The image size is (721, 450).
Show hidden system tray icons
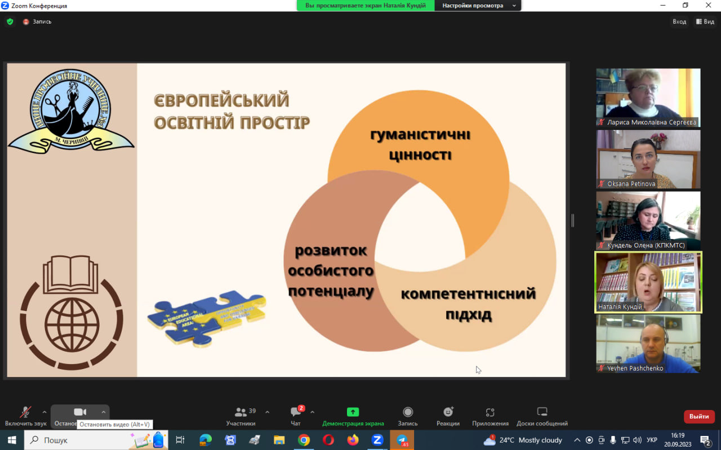(577, 440)
